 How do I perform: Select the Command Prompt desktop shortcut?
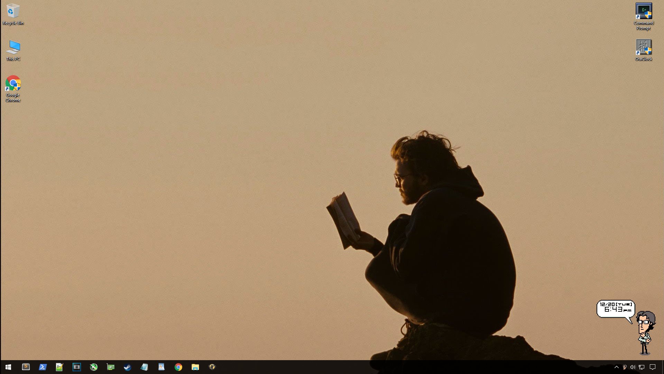[644, 17]
